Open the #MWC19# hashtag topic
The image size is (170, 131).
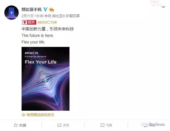tap(47, 22)
